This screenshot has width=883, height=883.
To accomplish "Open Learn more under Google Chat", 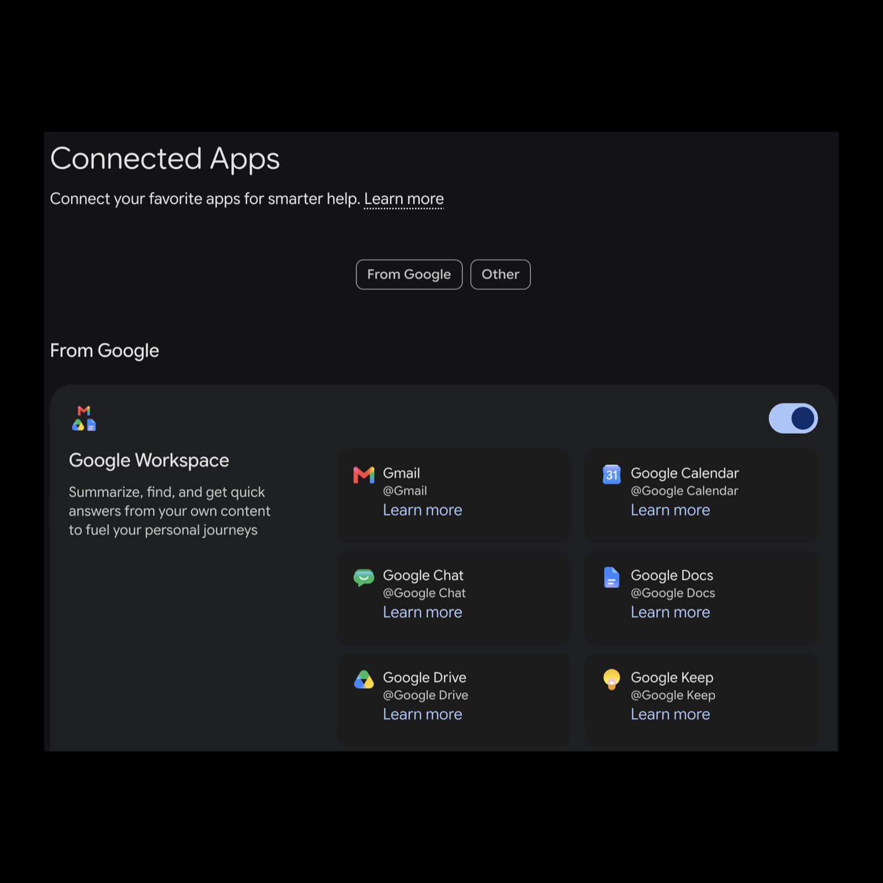I will [x=423, y=612].
